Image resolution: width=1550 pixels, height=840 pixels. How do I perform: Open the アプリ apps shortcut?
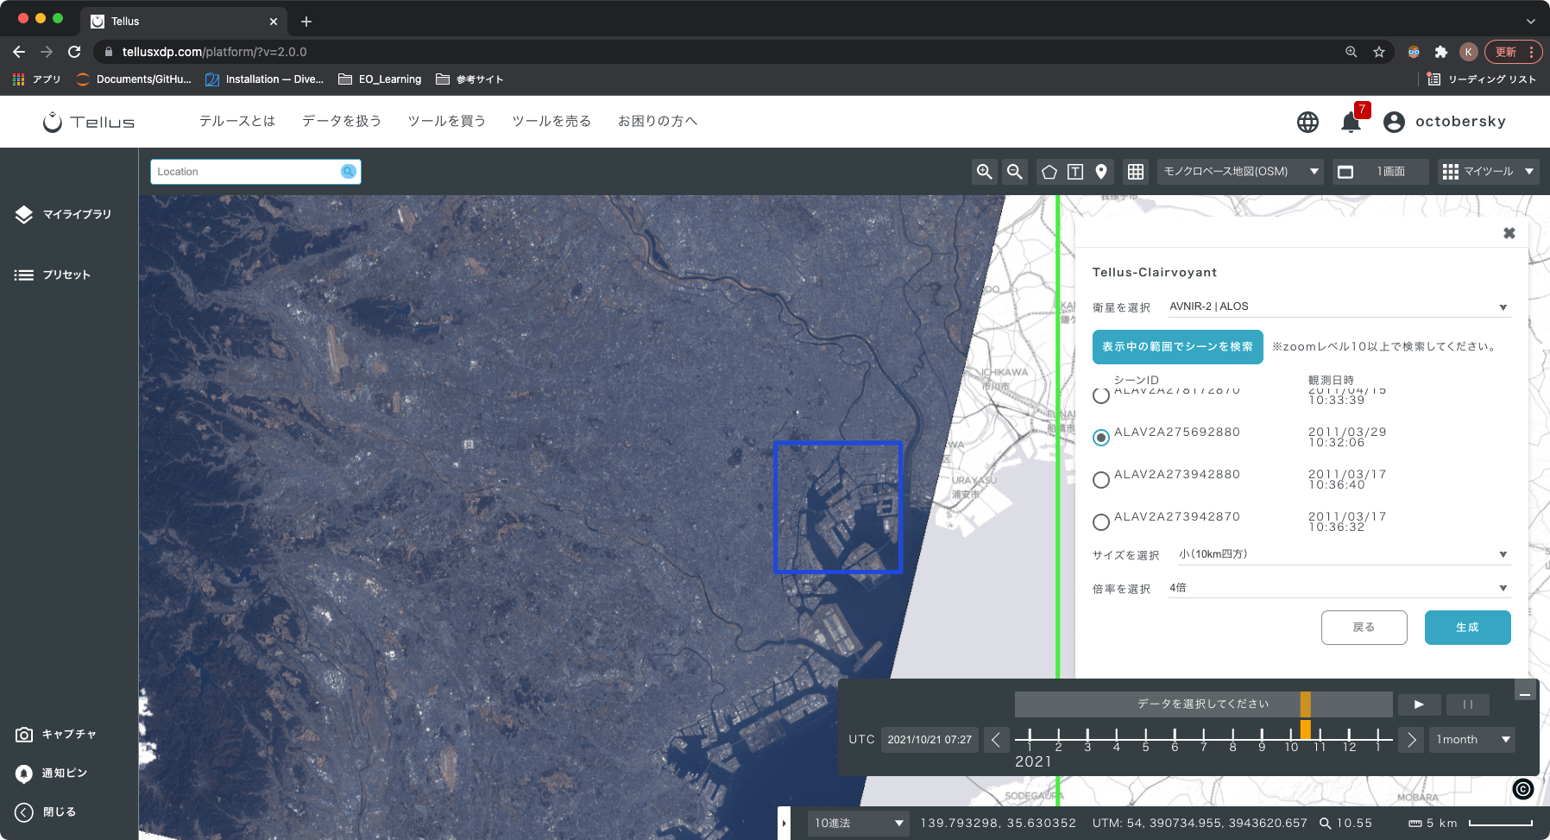[36, 79]
